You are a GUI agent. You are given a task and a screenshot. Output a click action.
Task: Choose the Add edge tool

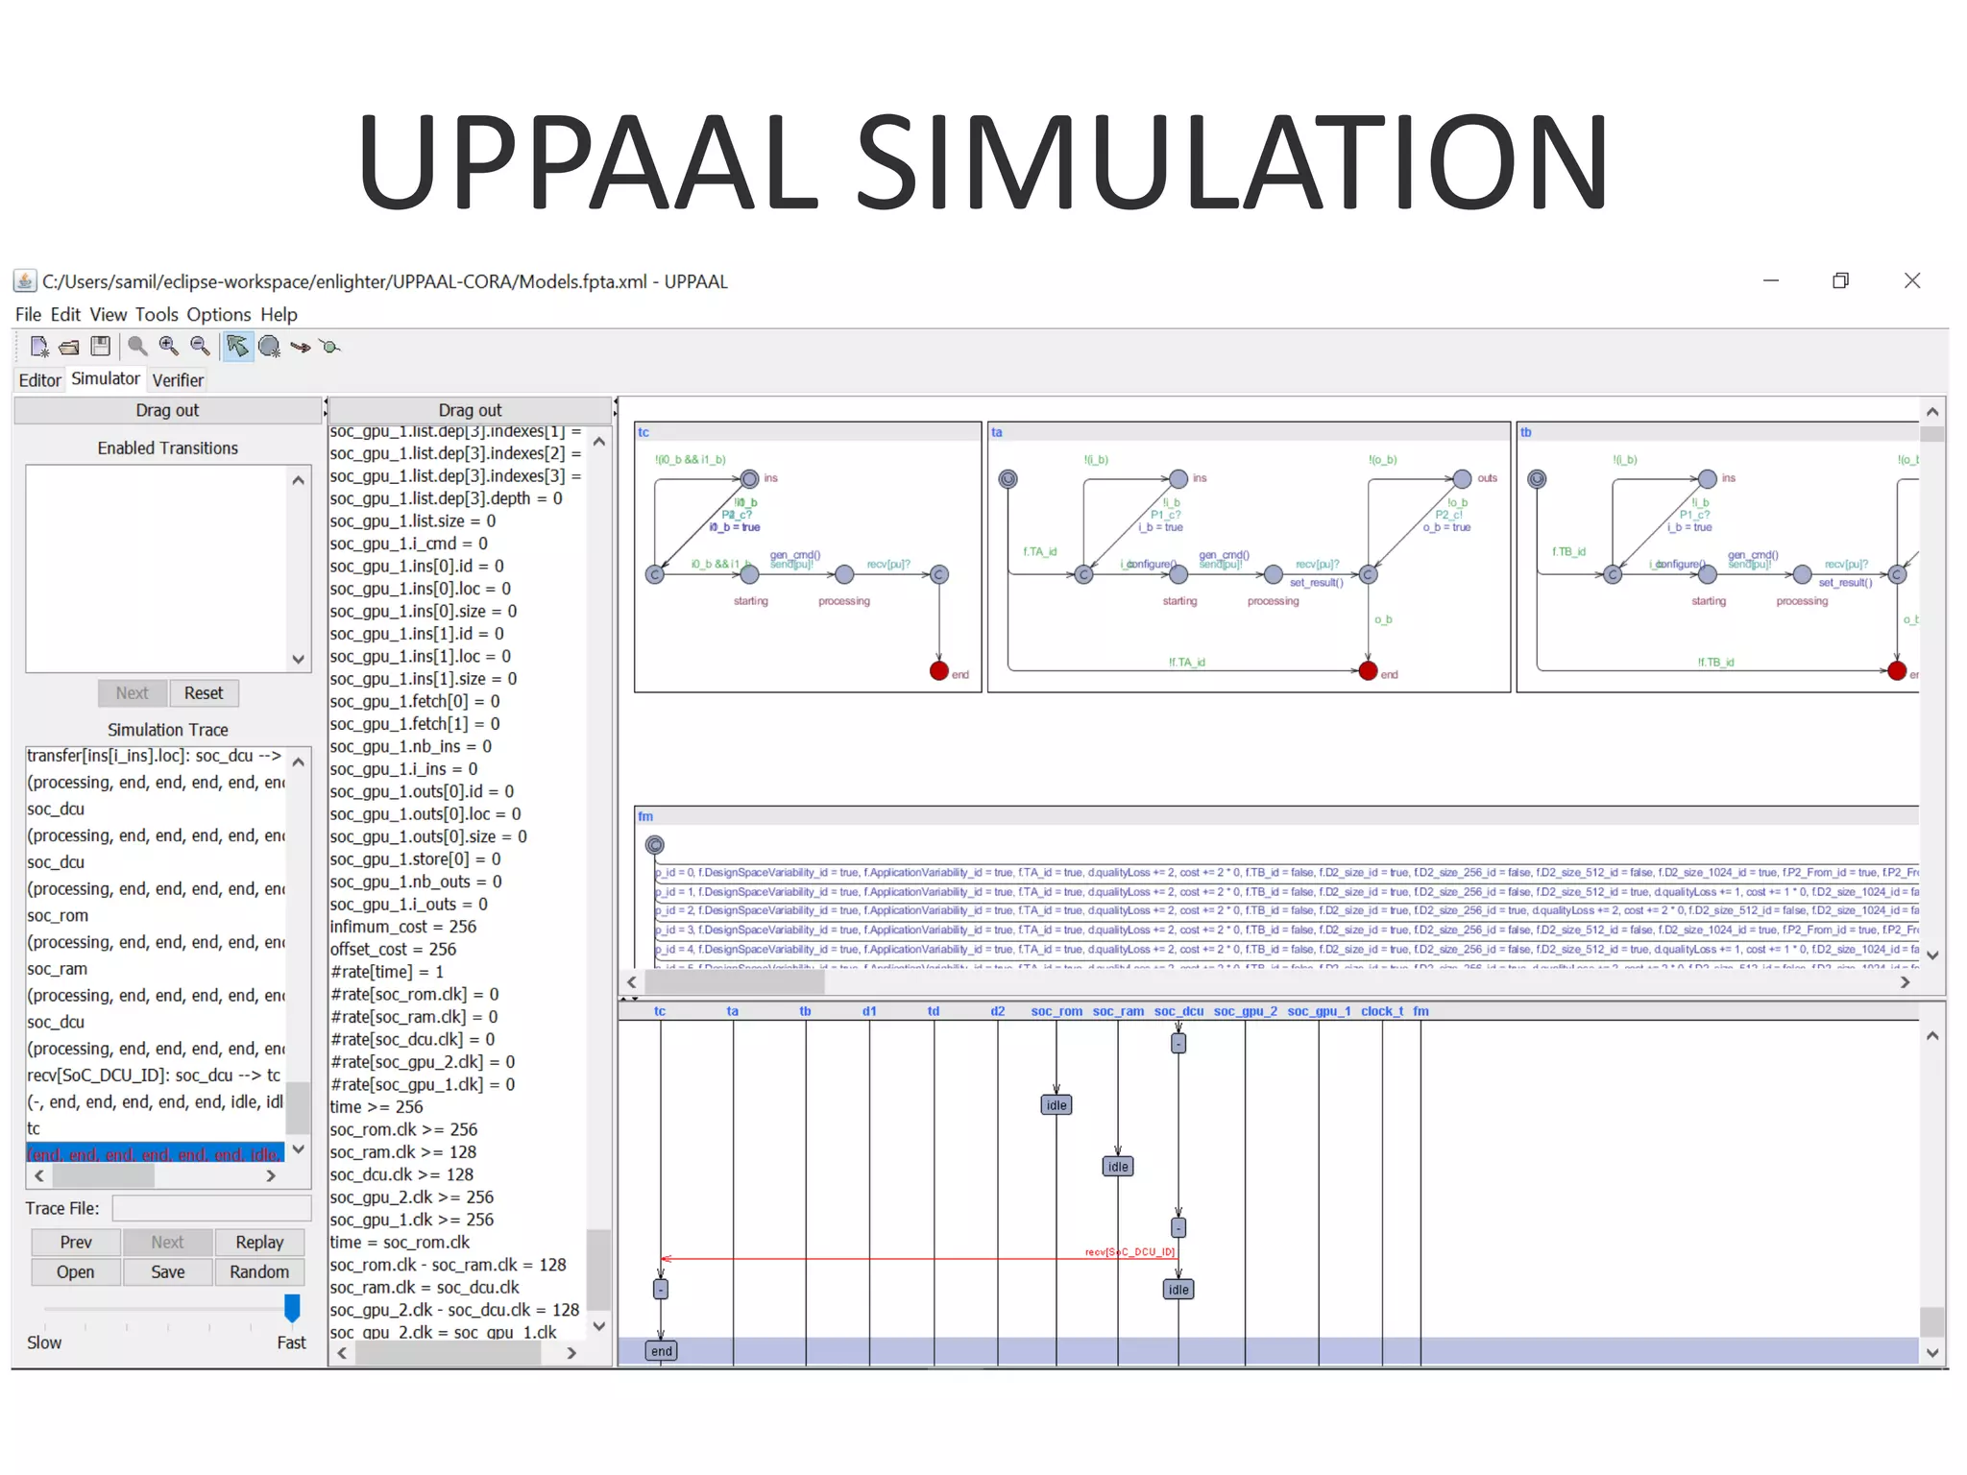coord(301,347)
